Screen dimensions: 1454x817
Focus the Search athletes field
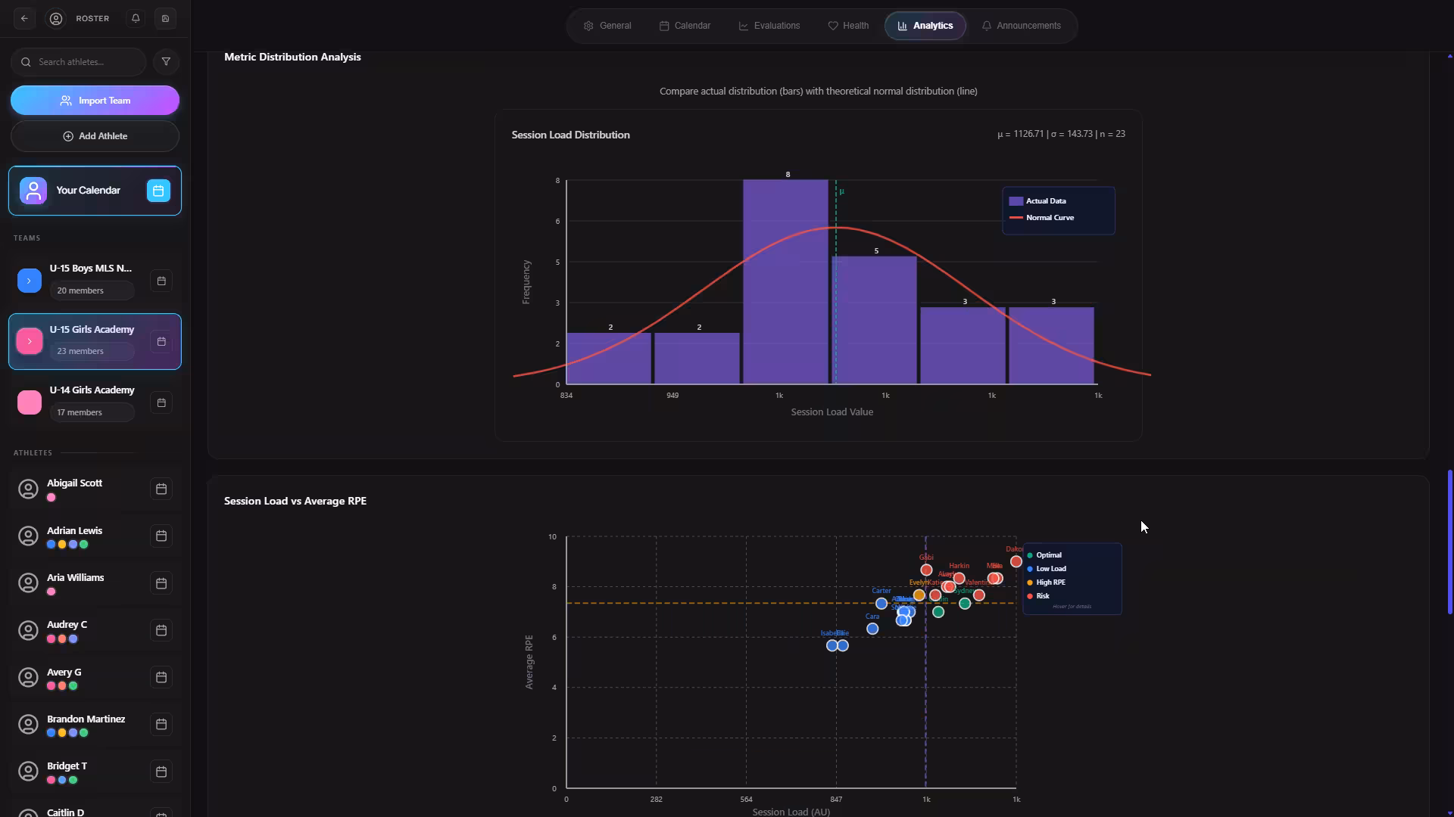coord(79,62)
